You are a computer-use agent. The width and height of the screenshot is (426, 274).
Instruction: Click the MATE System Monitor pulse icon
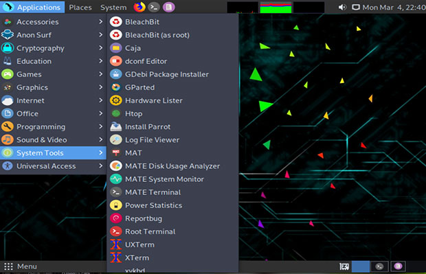115,179
